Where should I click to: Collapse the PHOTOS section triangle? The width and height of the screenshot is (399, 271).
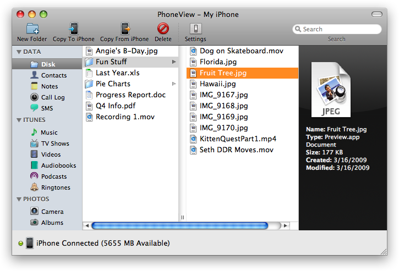19,200
